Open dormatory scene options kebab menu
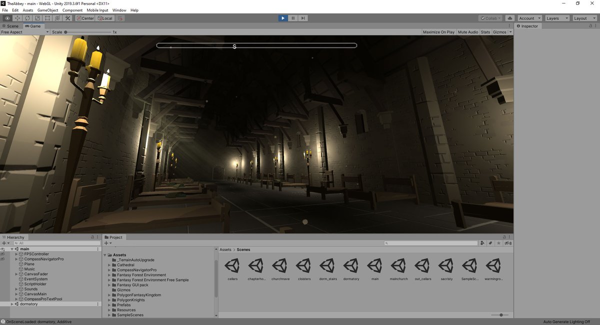Screen dimensions: 600x325 click(x=97, y=304)
